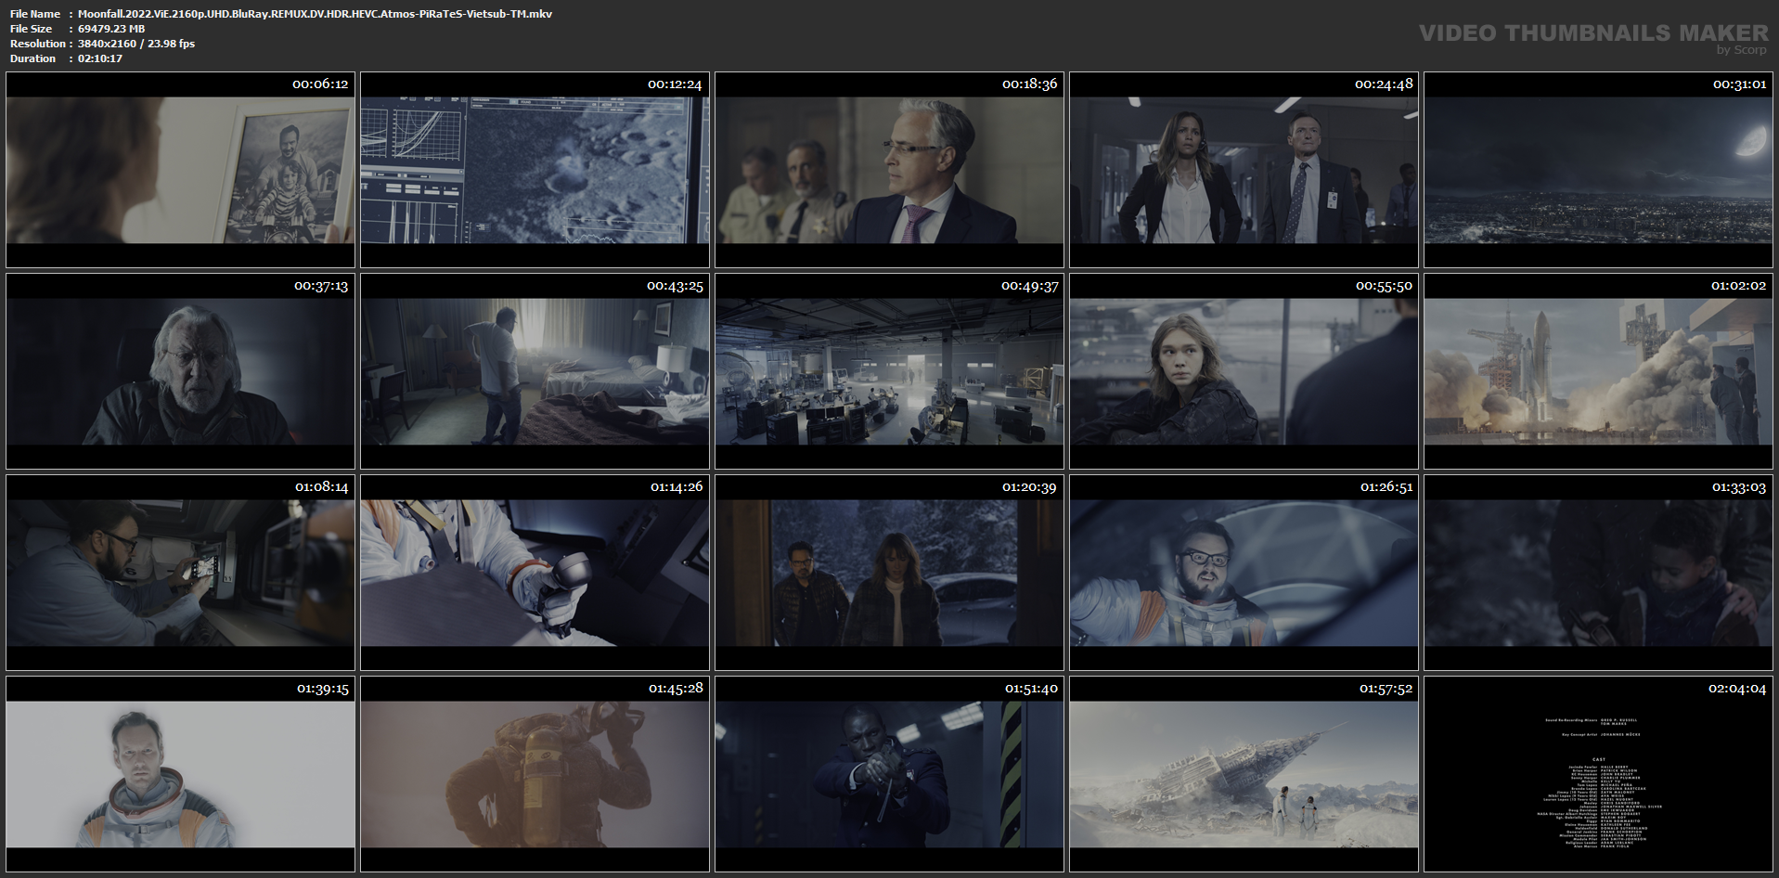Open the 01:57:52 crashed shuttle thumbnail
The width and height of the screenshot is (1779, 878).
[x=1244, y=774]
